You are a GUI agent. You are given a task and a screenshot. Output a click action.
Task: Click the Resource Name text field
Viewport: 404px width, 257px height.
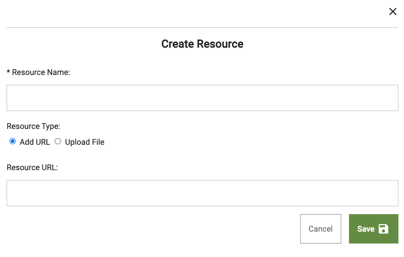(202, 98)
